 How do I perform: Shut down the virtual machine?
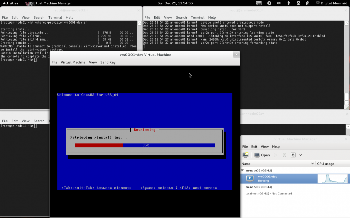coord(294,155)
